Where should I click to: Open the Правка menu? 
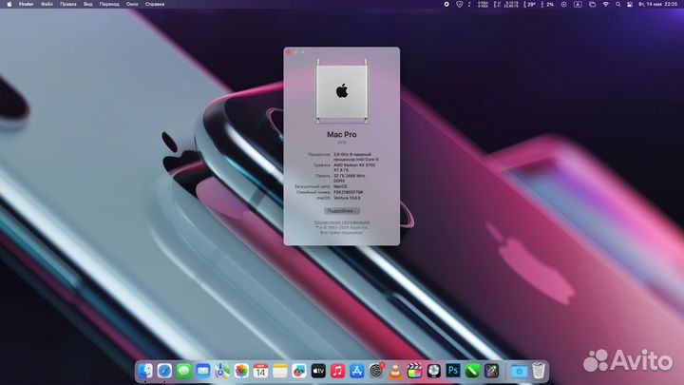[x=68, y=4]
